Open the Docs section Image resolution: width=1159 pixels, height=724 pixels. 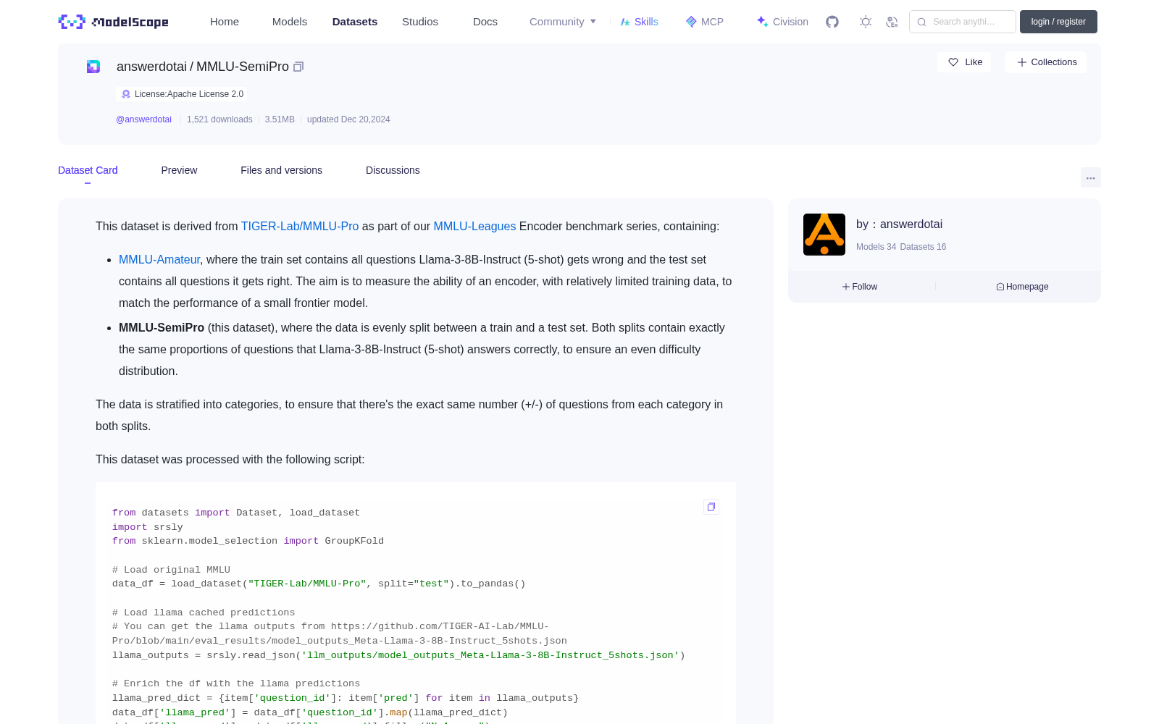485,22
